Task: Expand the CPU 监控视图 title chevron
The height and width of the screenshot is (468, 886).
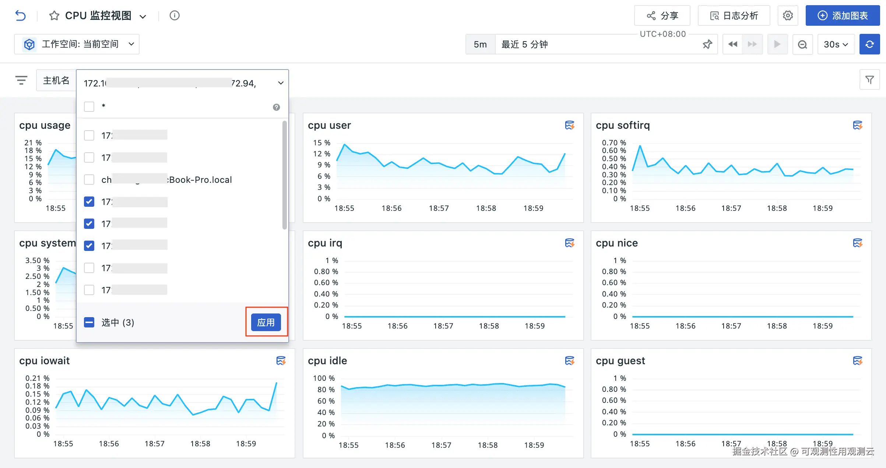Action: 143,17
